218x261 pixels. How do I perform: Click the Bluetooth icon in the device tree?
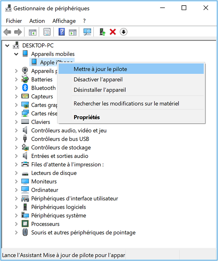[x=25, y=88]
